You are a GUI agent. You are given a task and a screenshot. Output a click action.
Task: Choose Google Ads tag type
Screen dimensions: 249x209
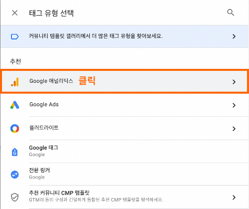point(124,105)
